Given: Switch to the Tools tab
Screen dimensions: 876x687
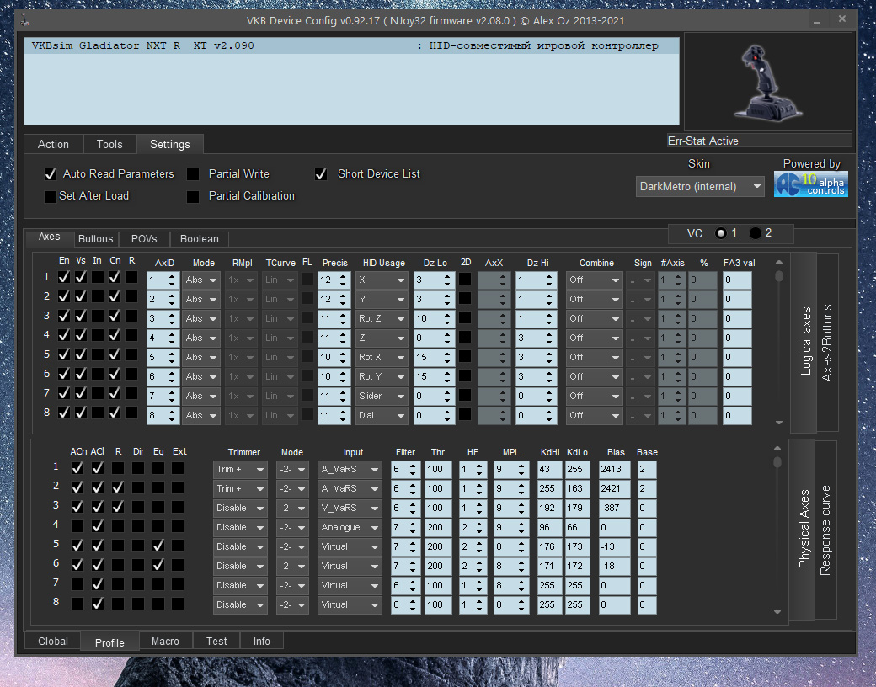Looking at the screenshot, I should (x=109, y=144).
